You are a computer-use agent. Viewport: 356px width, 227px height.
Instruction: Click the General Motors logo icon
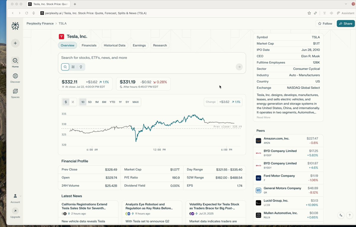258,190
